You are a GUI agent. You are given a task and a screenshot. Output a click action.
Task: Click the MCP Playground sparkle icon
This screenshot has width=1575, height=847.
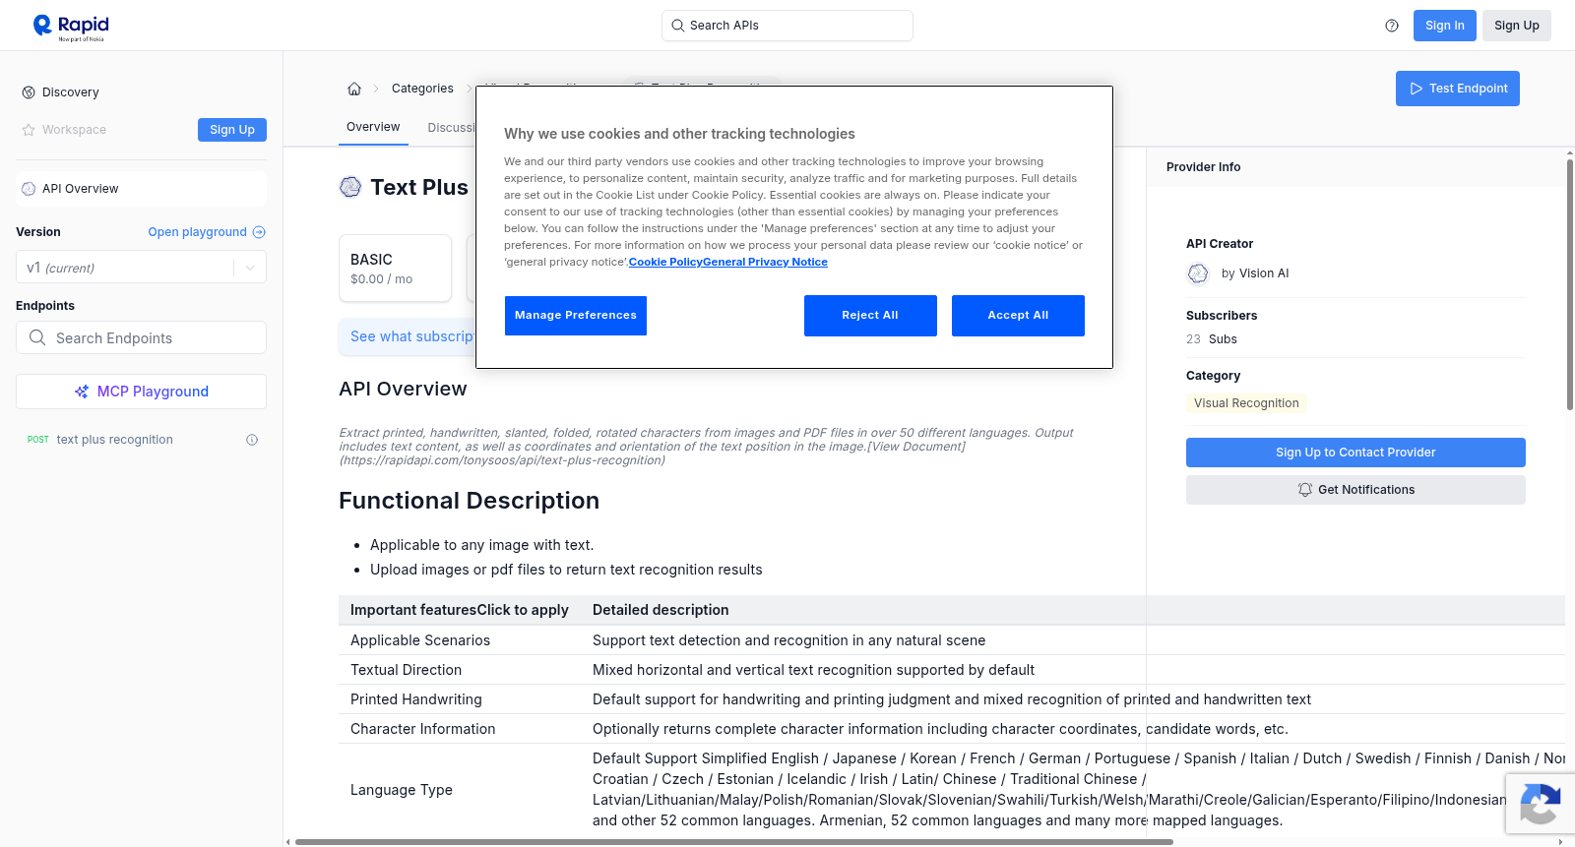[x=82, y=392]
